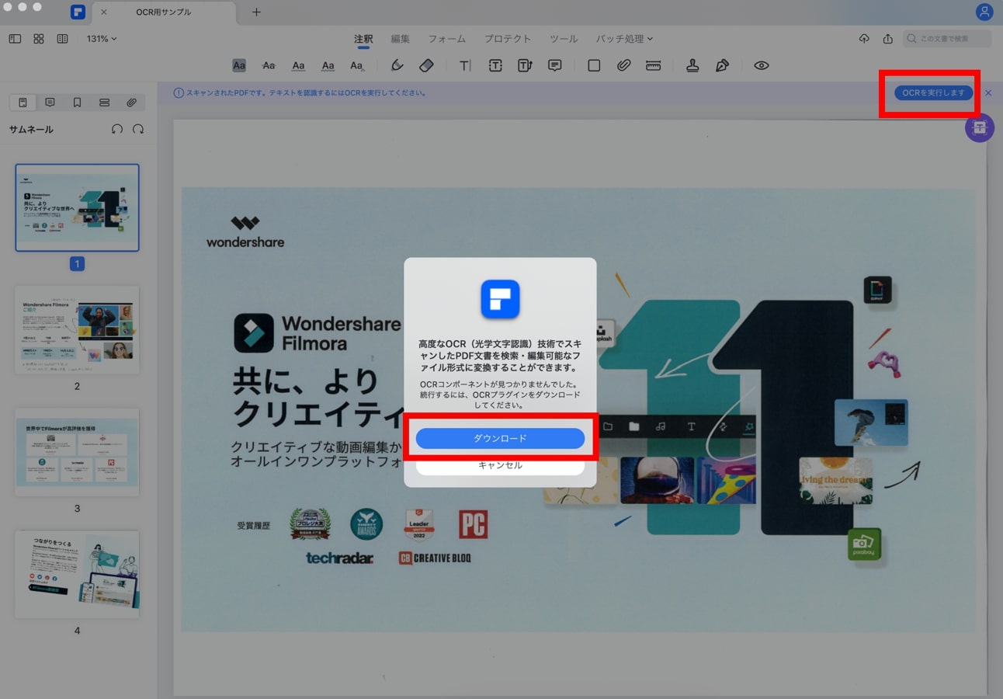This screenshot has width=1003, height=699.
Task: Select the attachment paperclip tool in toolbar
Action: click(x=623, y=66)
